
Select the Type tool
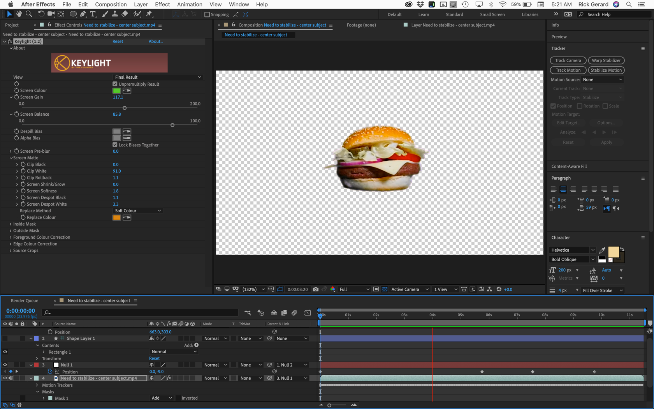(x=93, y=14)
